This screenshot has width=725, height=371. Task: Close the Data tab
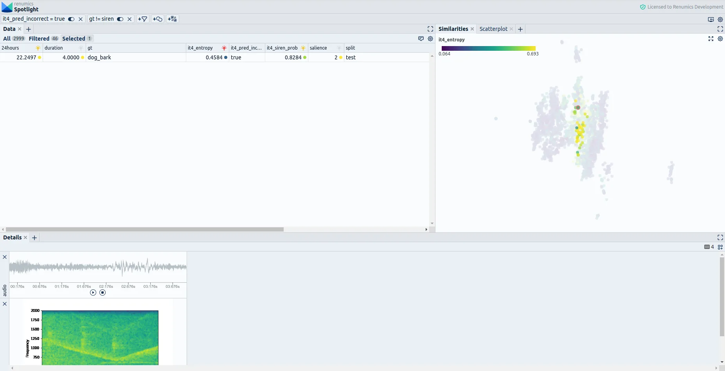click(x=20, y=29)
